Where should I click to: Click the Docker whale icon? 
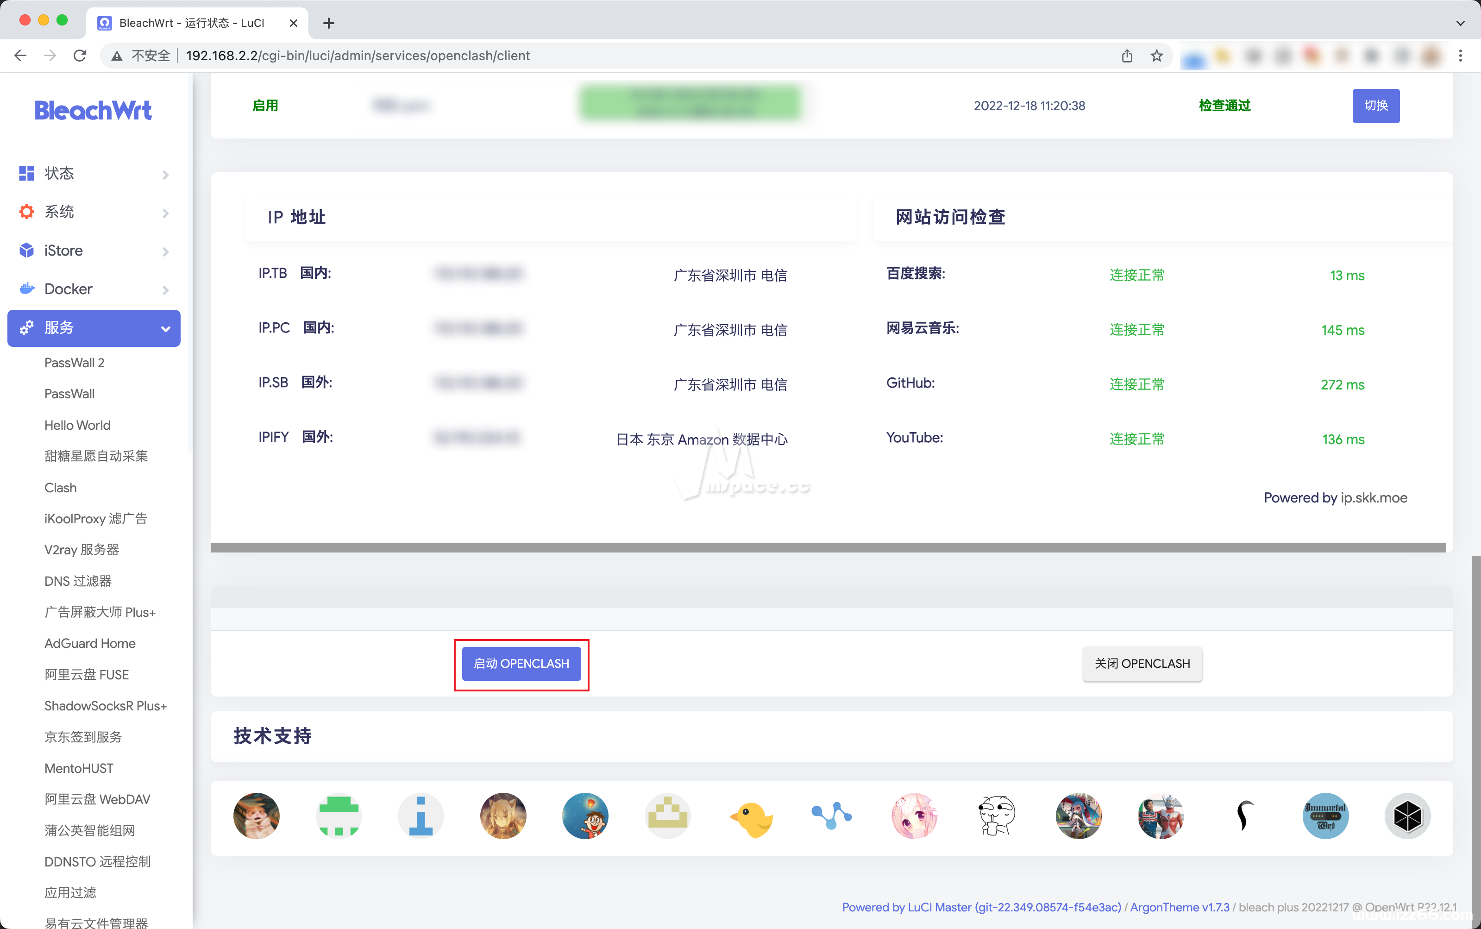(26, 288)
